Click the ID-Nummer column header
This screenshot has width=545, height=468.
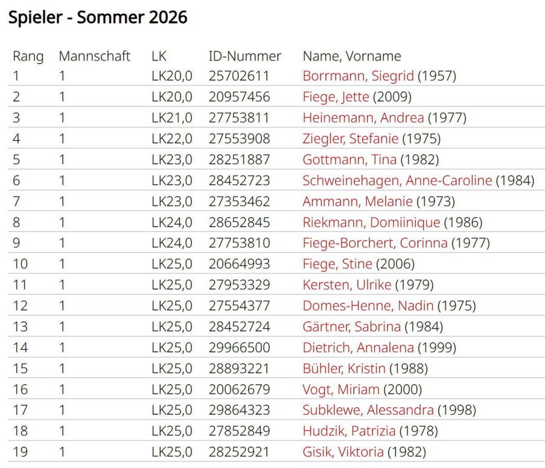(245, 56)
